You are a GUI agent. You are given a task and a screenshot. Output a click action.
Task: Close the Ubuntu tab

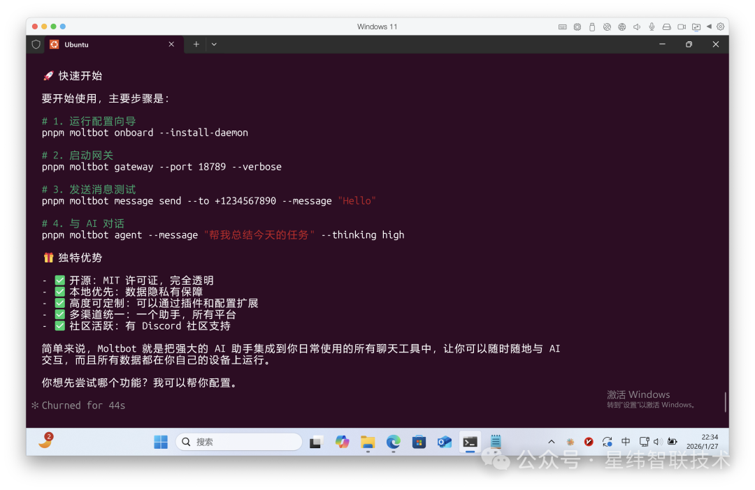click(171, 44)
